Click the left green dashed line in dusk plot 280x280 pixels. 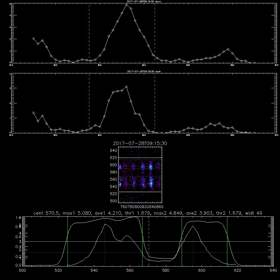pos(89,103)
